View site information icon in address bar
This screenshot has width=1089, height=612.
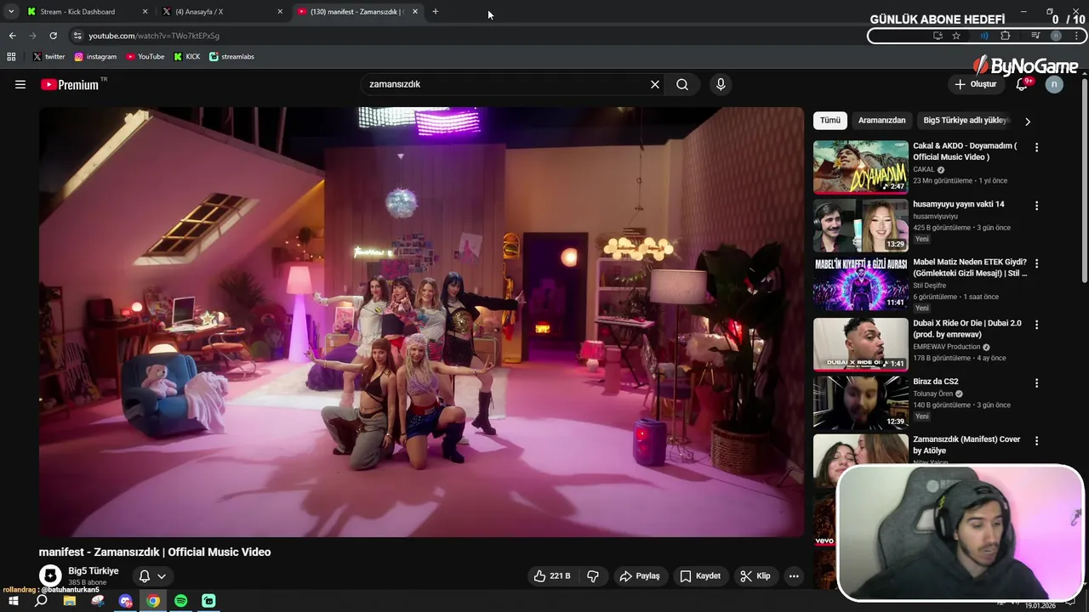[x=77, y=36]
